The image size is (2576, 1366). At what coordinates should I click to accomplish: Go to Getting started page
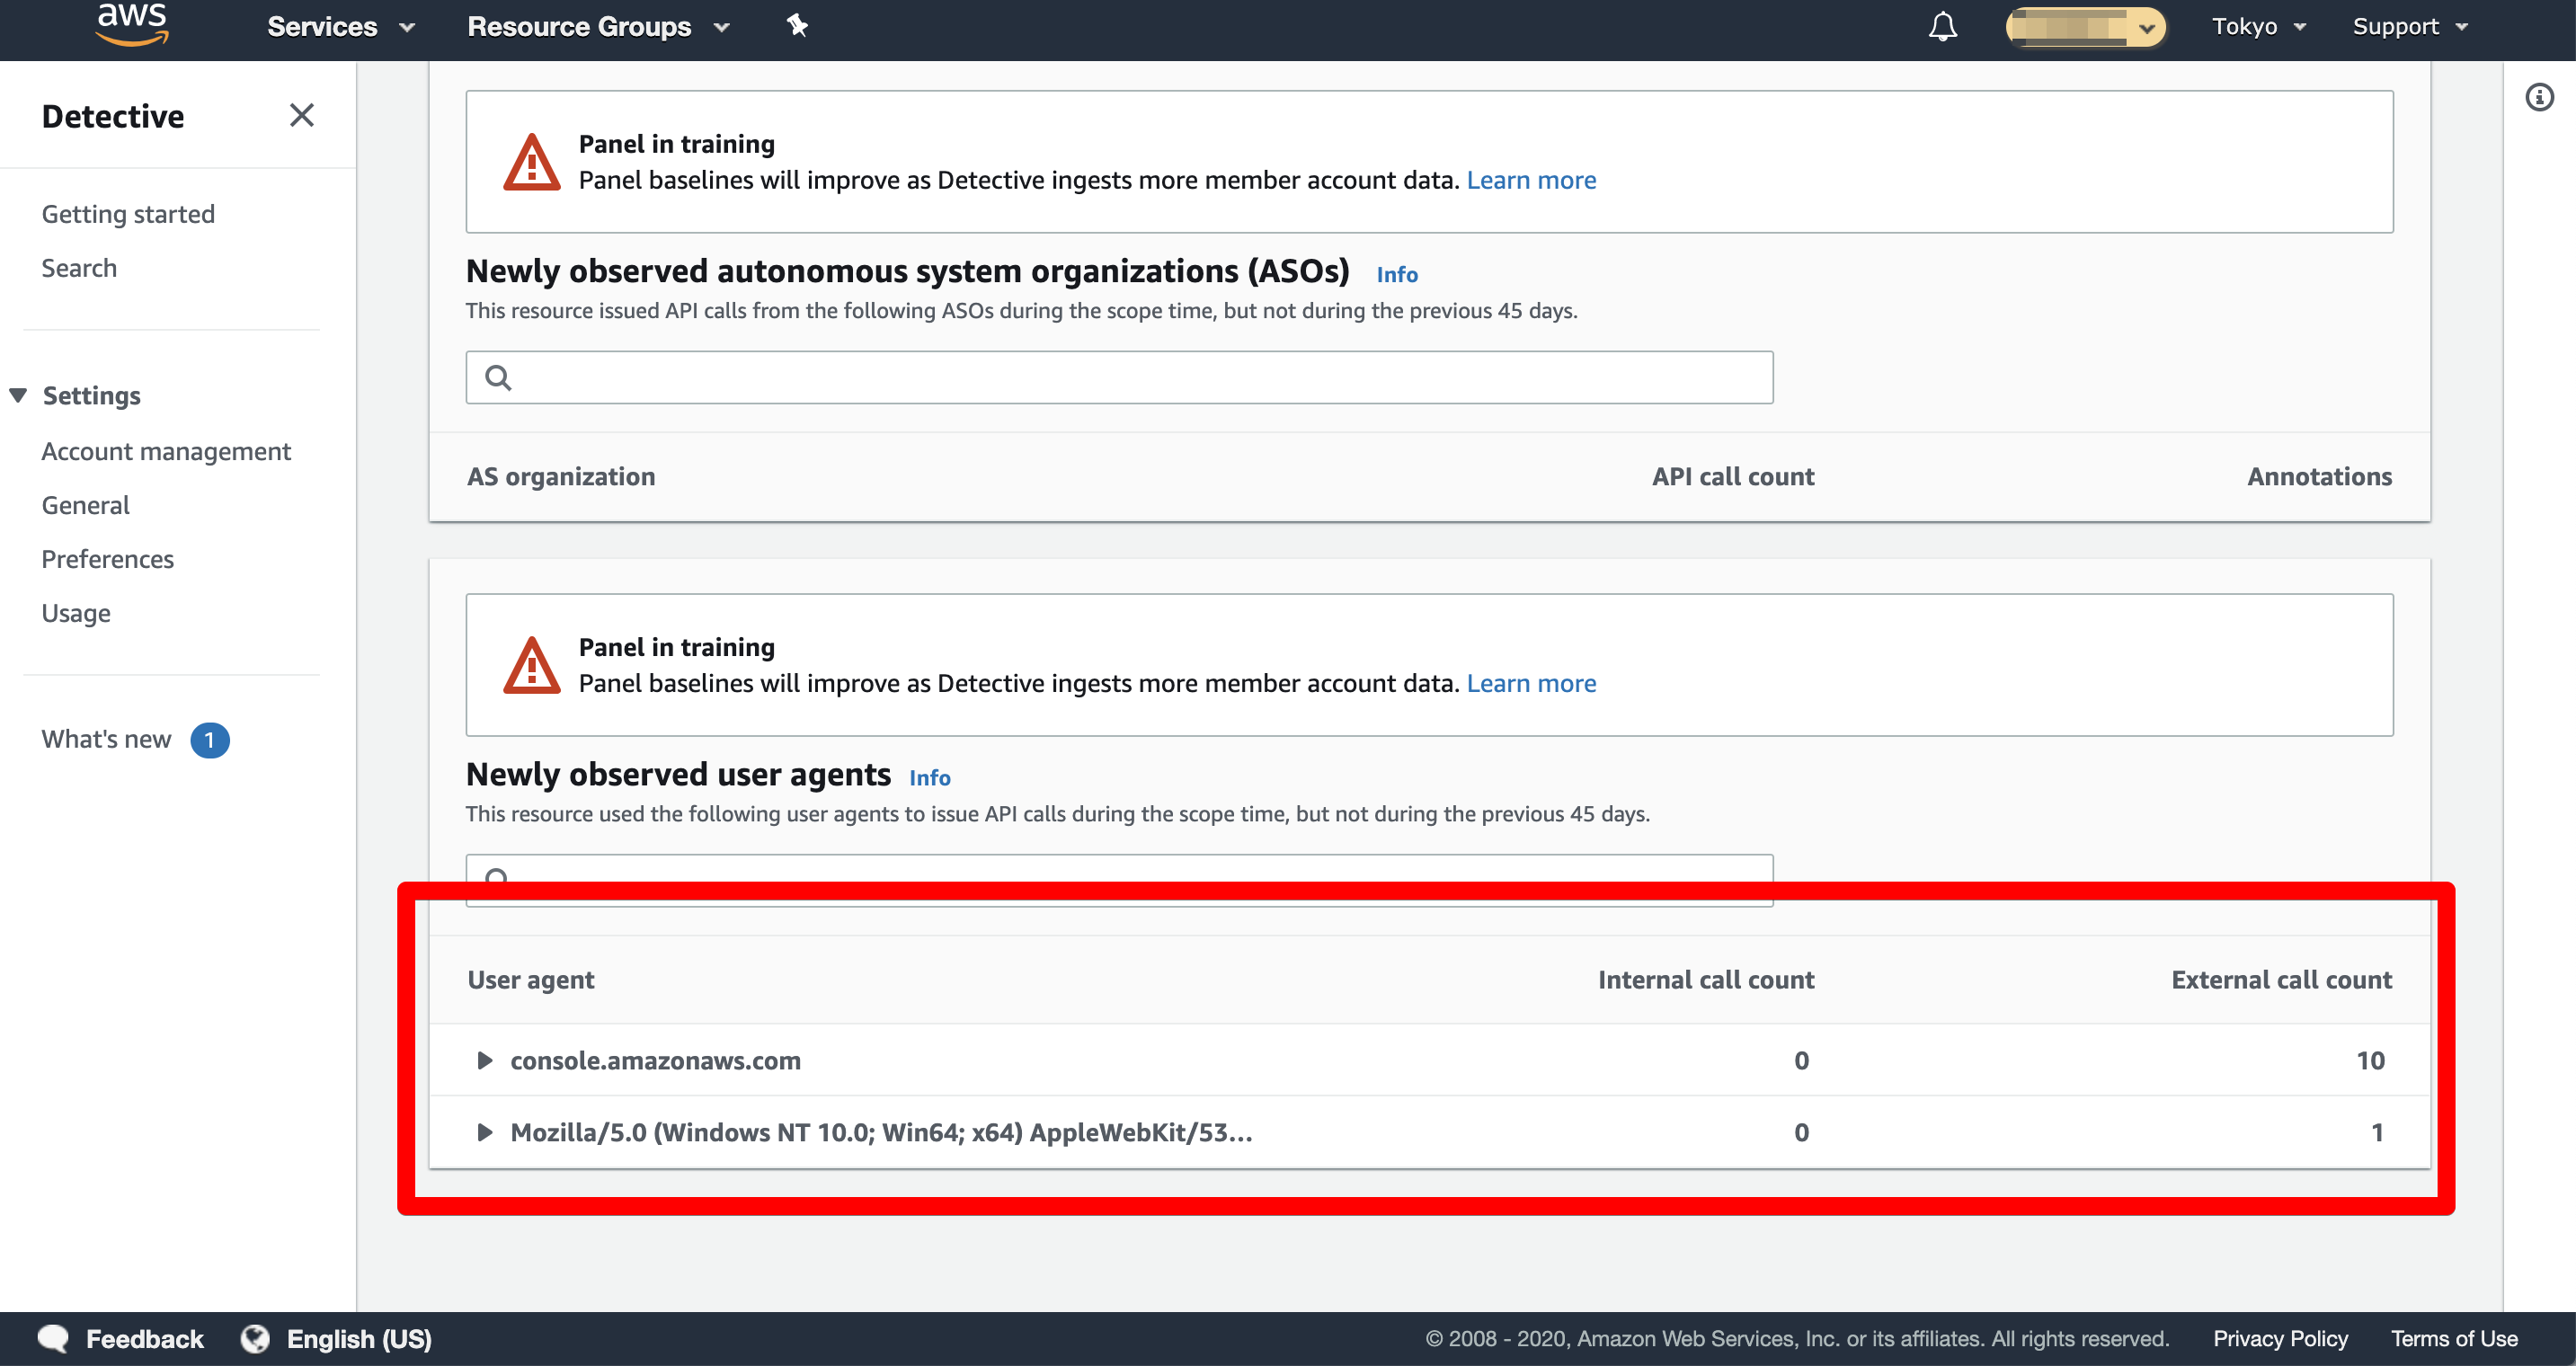click(128, 214)
